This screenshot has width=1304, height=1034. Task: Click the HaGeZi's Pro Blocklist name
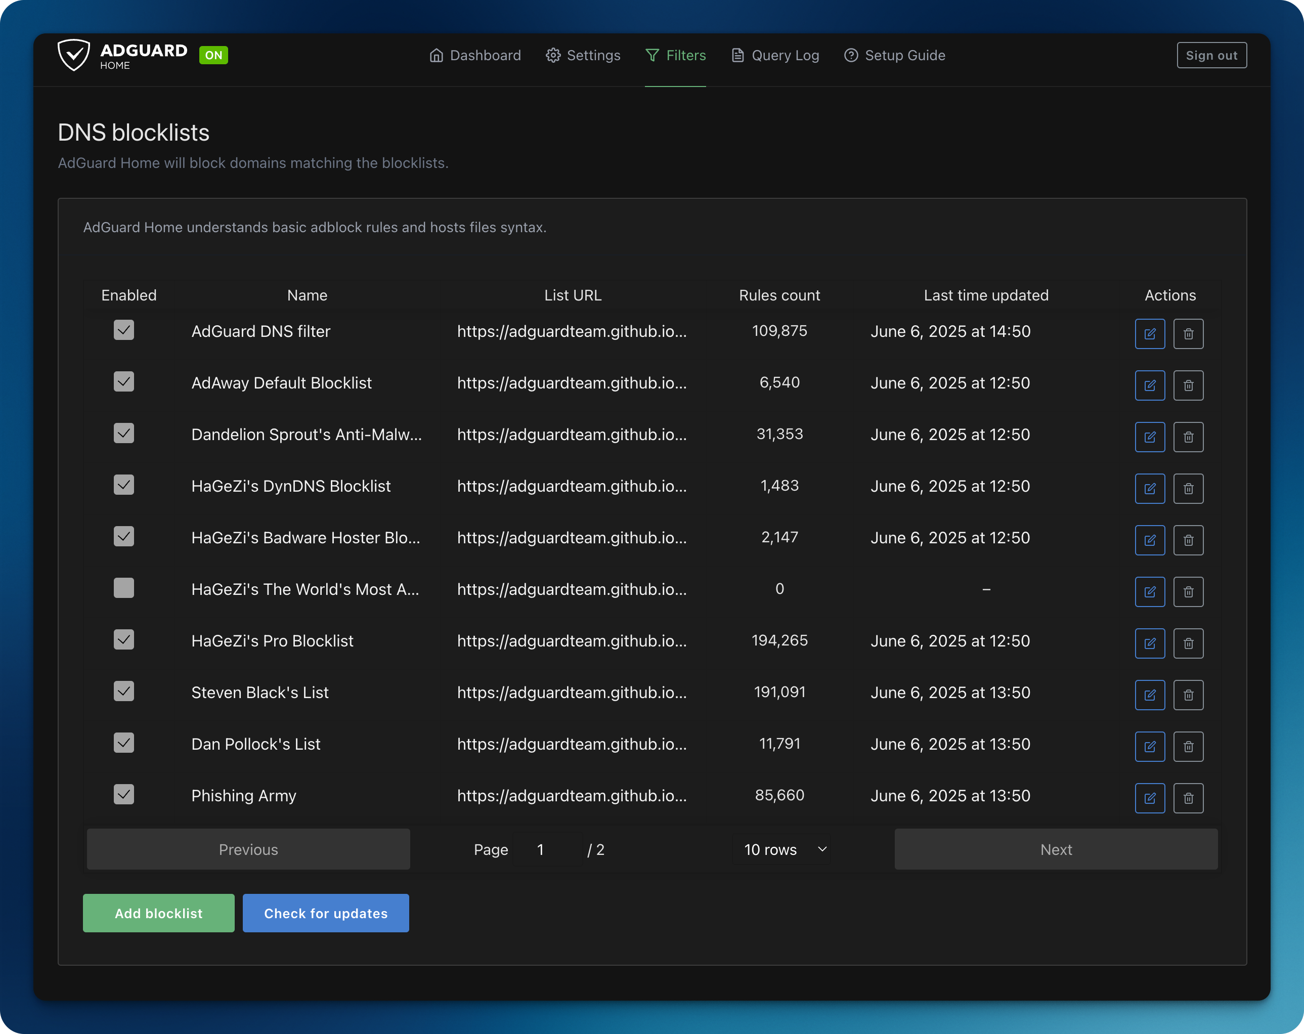point(272,641)
